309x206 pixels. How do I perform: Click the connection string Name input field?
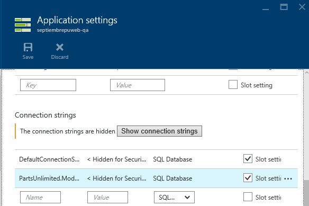[40, 197]
